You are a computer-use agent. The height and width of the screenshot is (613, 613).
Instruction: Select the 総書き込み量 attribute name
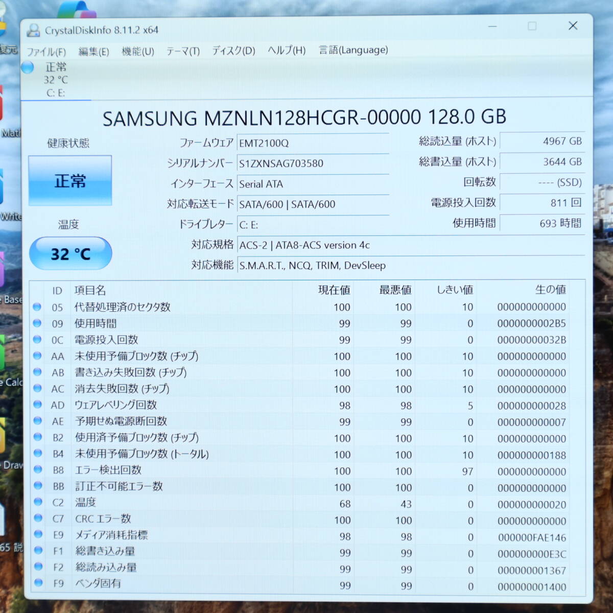(x=105, y=551)
